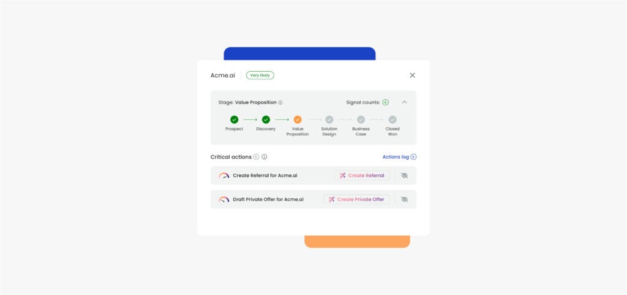Image resolution: width=627 pixels, height=295 pixels.
Task: Click the Business Case stage circle
Action: (x=361, y=119)
